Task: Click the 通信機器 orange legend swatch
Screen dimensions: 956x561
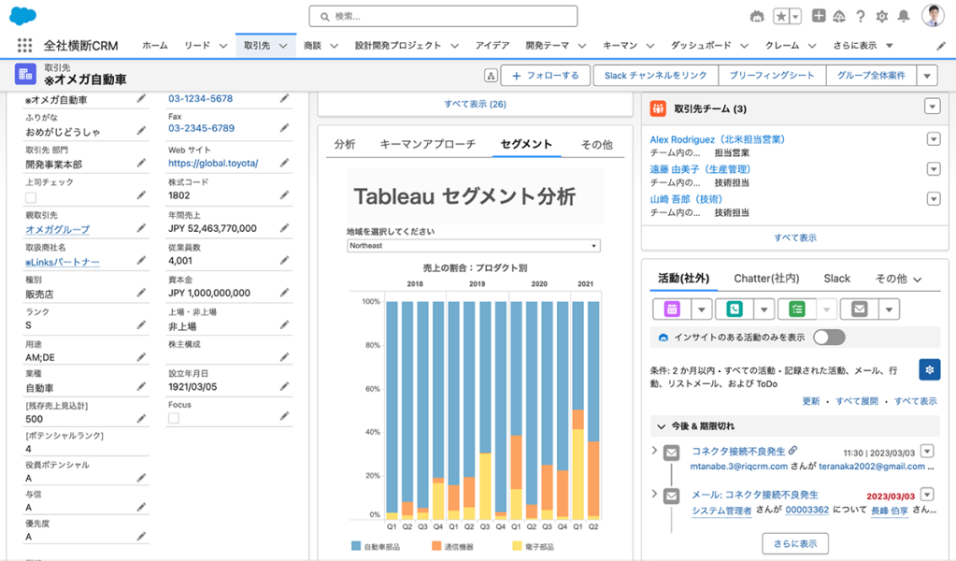Action: point(436,546)
